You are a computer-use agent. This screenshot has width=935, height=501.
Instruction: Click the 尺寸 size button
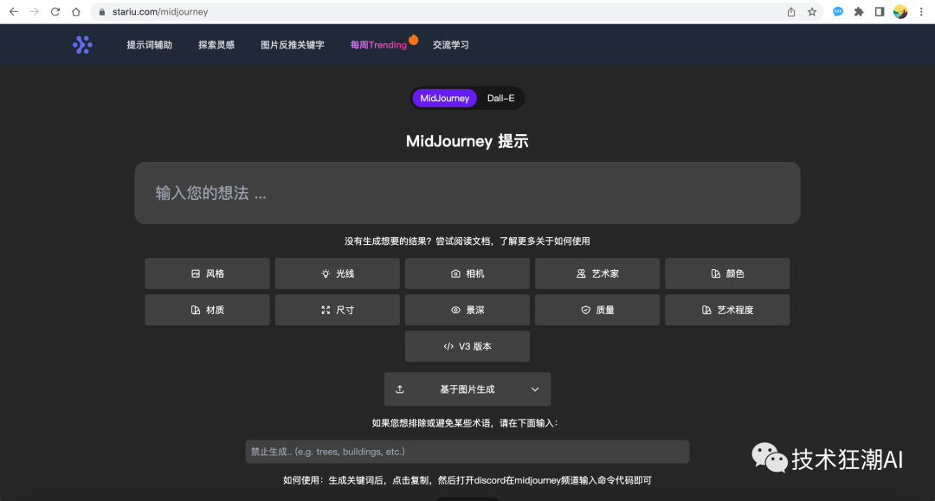pyautogui.click(x=338, y=310)
